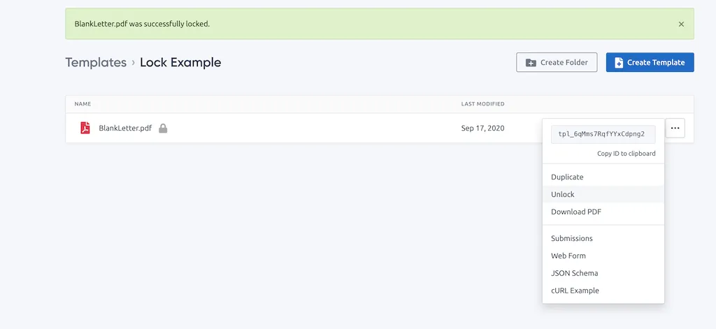Select Web Form menu entry
Screen dimensions: 716x329
[x=568, y=256]
